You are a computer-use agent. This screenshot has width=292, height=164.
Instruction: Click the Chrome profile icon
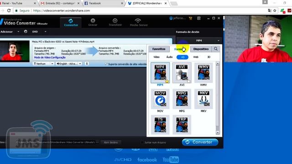[265, 2]
